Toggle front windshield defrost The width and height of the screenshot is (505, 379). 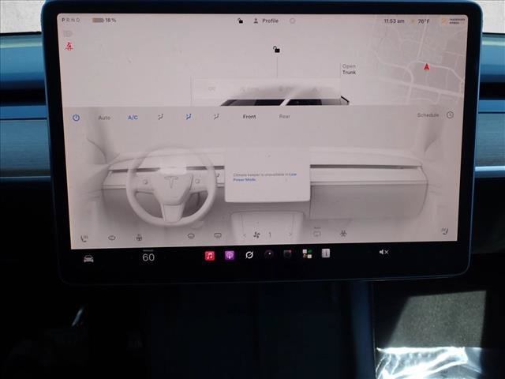191,237
